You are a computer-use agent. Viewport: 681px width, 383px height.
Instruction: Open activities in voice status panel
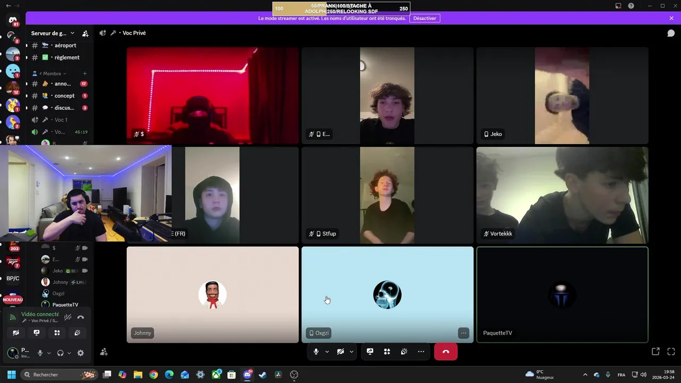coord(57,332)
